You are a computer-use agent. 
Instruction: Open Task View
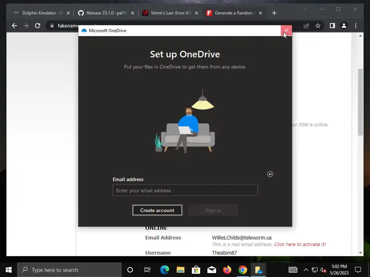[x=147, y=270]
